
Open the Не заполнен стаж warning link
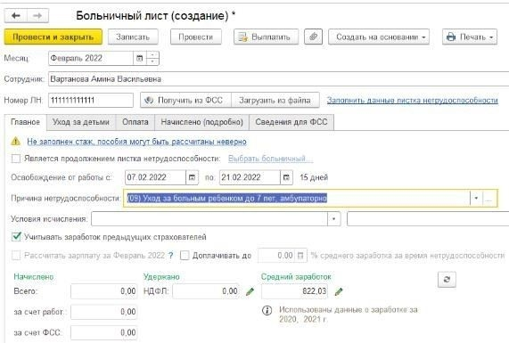[x=136, y=142]
